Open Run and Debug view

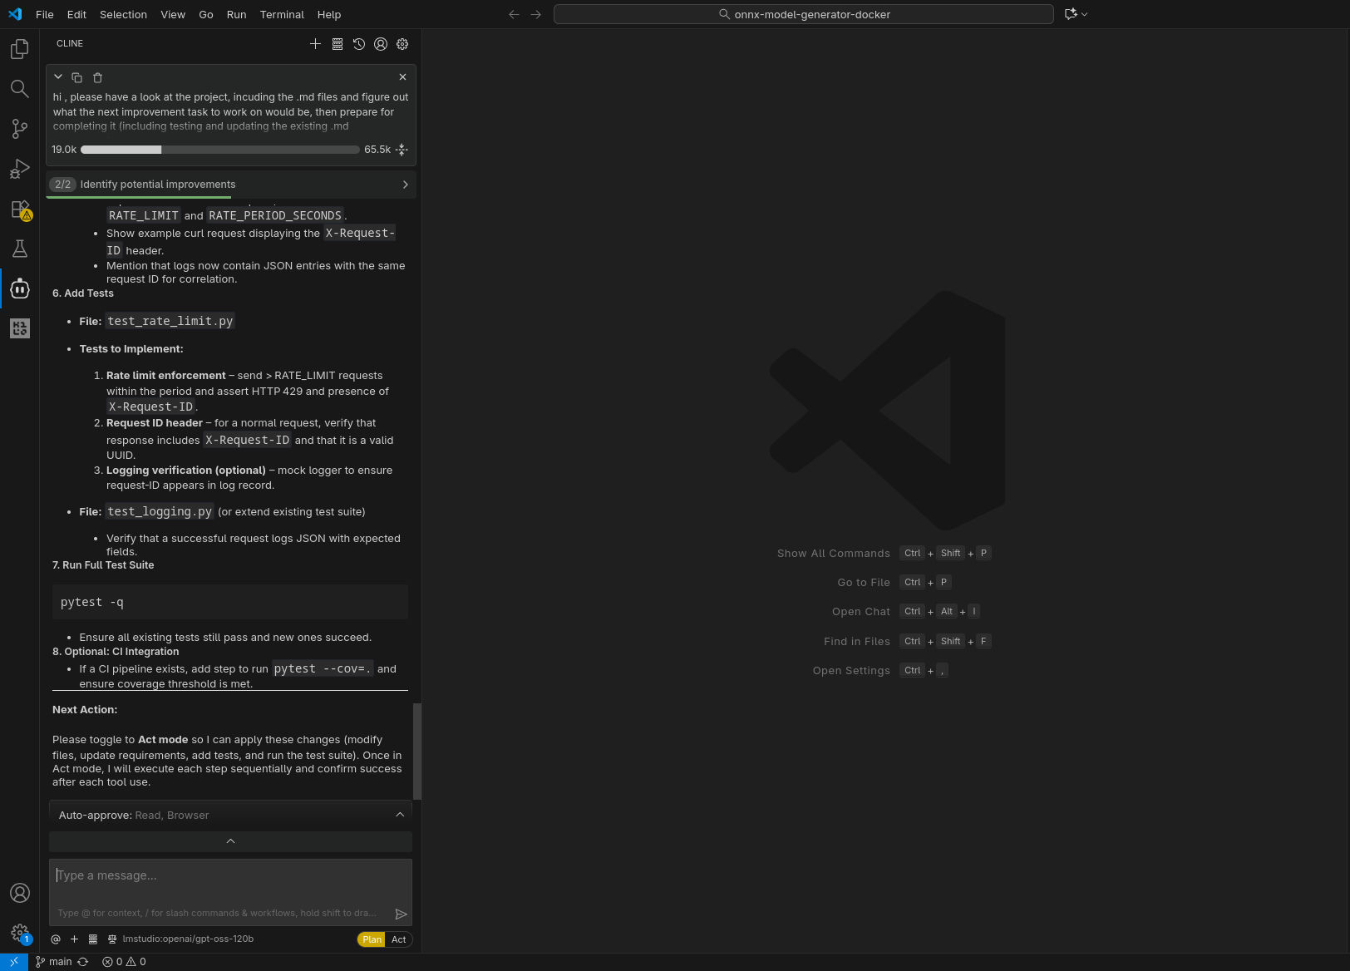(x=19, y=169)
